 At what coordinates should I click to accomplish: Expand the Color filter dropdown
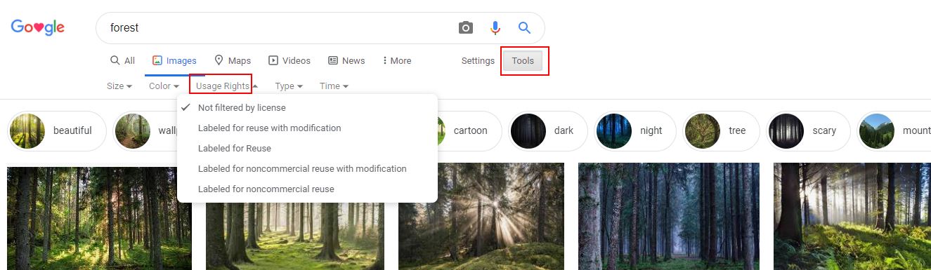(164, 86)
